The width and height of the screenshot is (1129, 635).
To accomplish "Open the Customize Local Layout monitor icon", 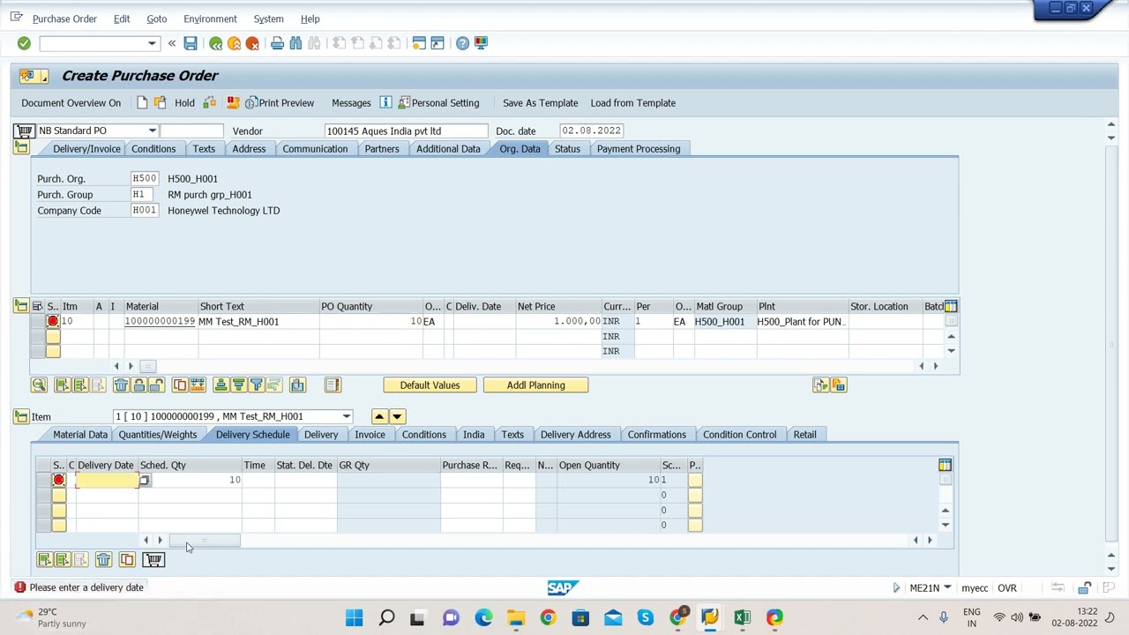I will [481, 43].
